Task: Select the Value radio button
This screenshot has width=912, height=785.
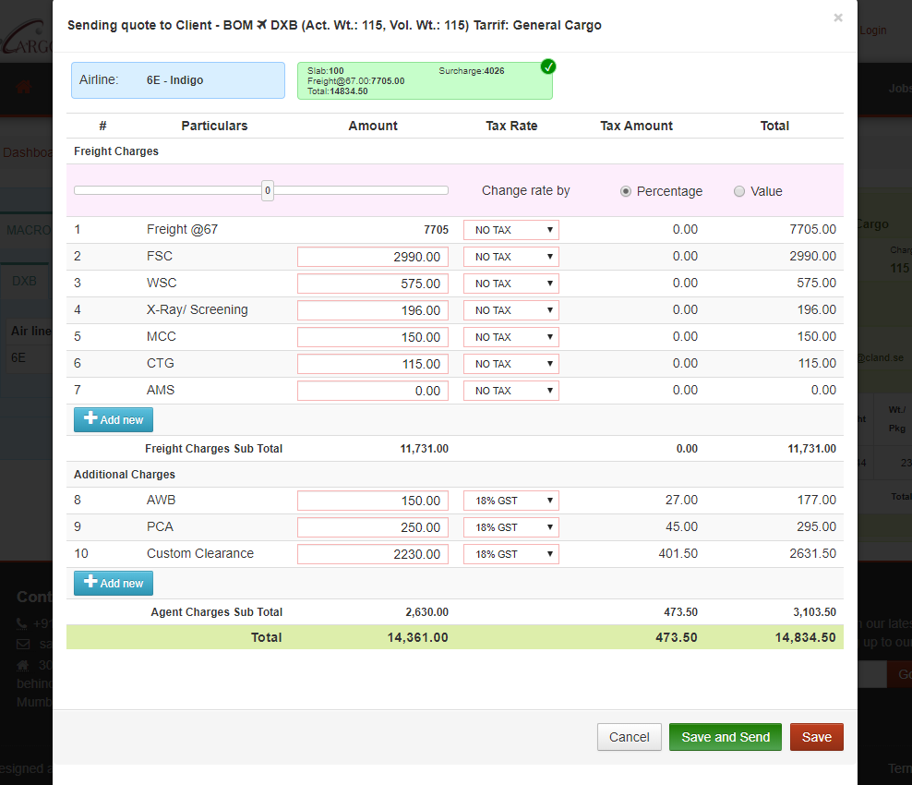Action: [738, 191]
